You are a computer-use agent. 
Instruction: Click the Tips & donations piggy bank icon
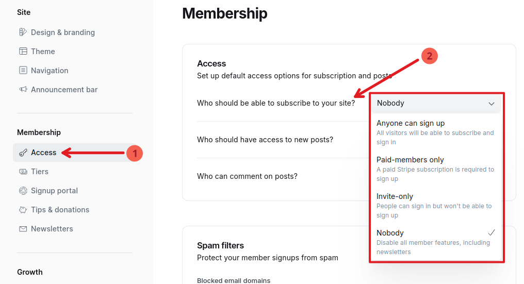tap(23, 210)
